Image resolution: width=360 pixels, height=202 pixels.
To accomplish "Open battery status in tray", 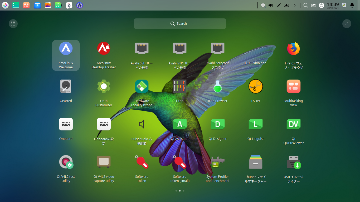I will click(287, 5).
